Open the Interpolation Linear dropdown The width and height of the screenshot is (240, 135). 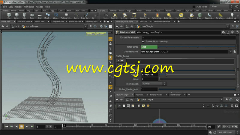click(154, 84)
